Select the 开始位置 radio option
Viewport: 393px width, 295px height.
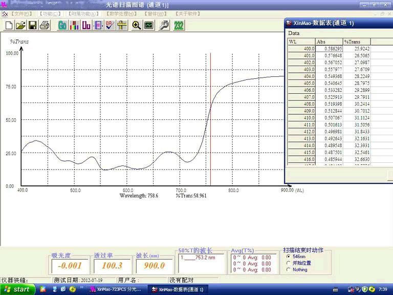[288, 263]
